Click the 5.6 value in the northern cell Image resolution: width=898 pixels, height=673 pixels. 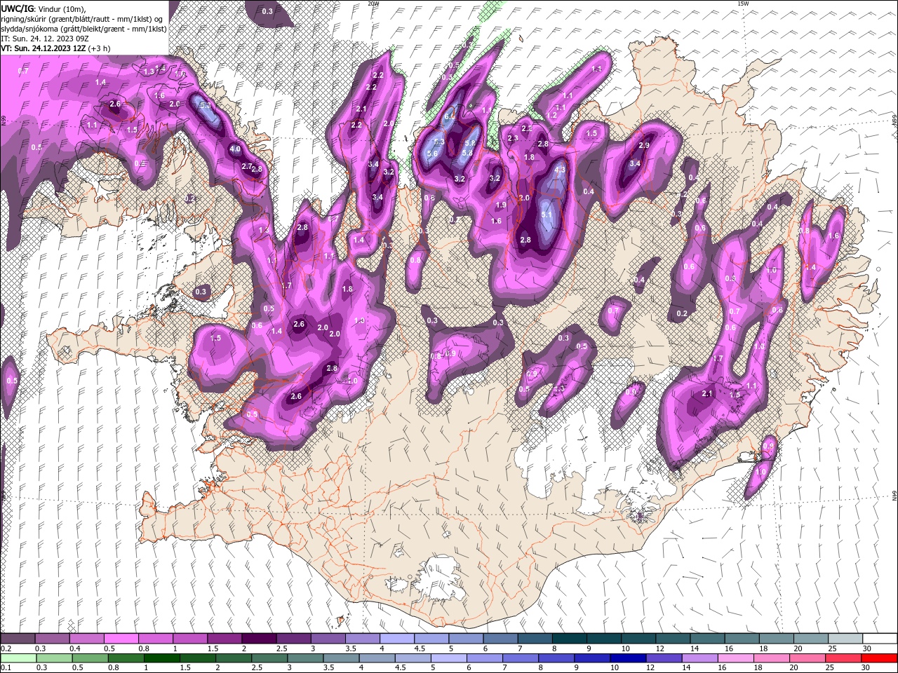tap(432, 154)
